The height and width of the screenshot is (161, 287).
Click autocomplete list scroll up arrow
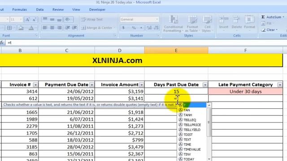click(x=209, y=105)
